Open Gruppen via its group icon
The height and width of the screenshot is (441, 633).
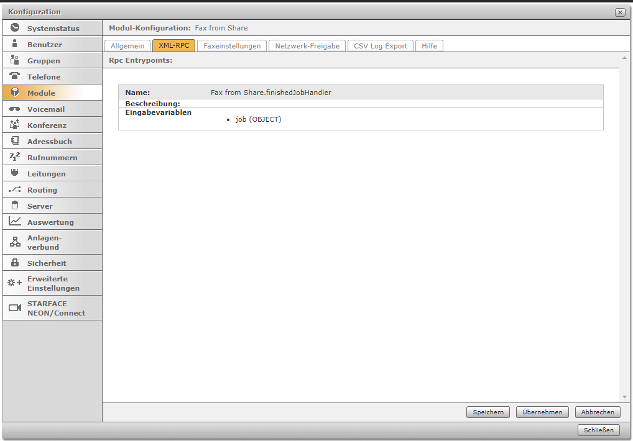(15, 60)
